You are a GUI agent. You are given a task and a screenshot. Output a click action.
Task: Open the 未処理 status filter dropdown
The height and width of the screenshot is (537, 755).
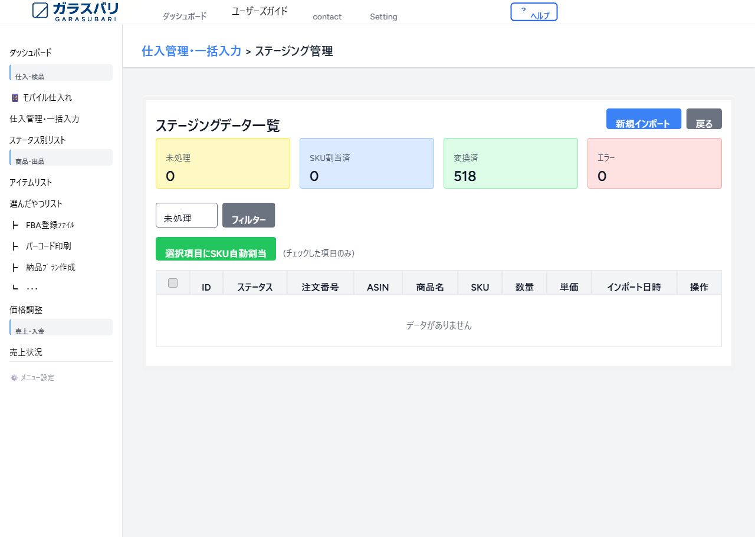186,215
